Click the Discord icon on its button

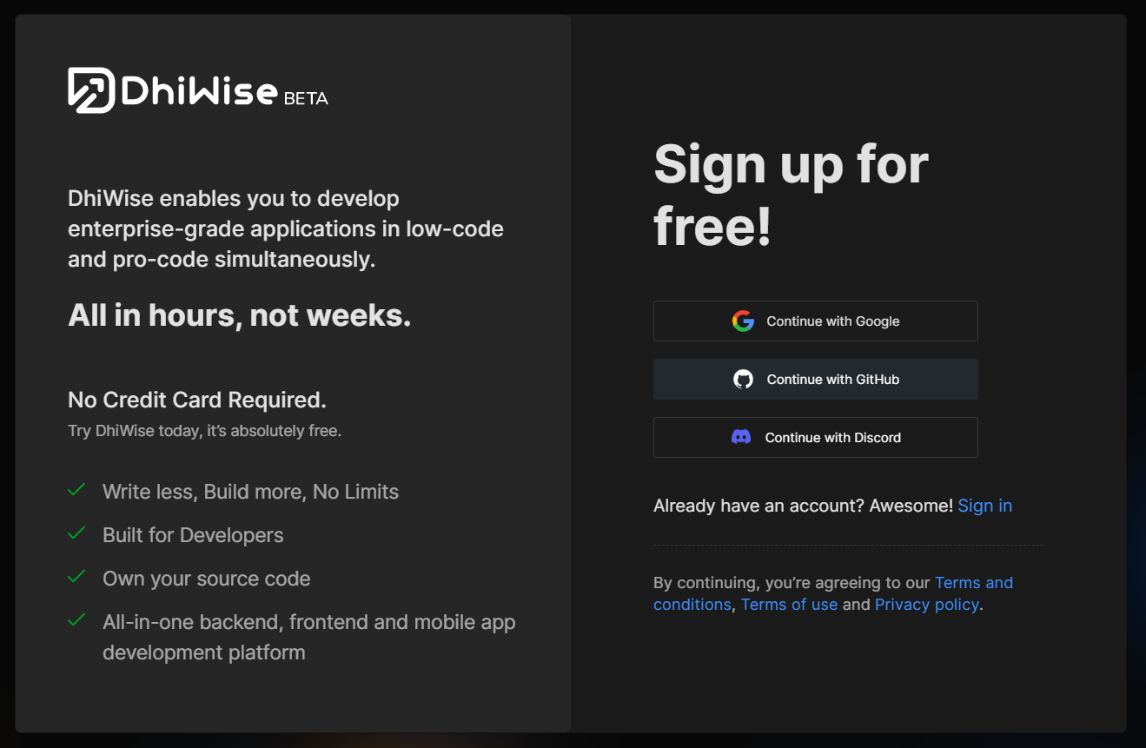pyautogui.click(x=744, y=437)
